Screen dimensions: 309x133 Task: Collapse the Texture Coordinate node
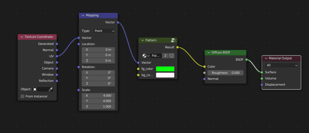pos(22,37)
